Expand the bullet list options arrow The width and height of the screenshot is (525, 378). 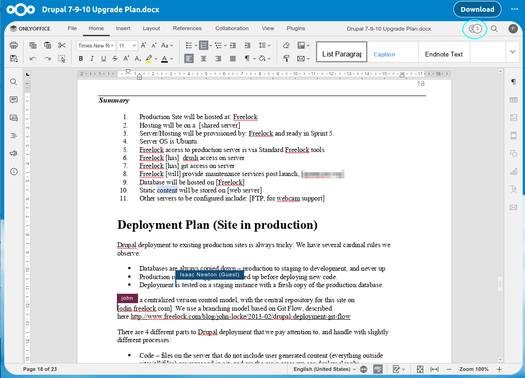pos(196,46)
